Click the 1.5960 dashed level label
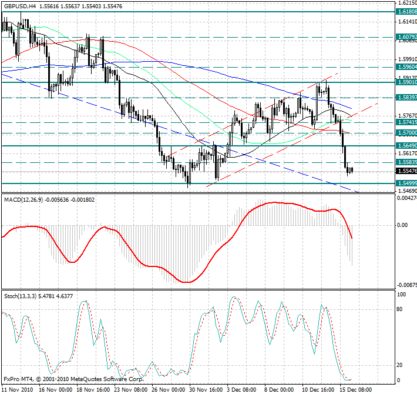 (x=406, y=68)
